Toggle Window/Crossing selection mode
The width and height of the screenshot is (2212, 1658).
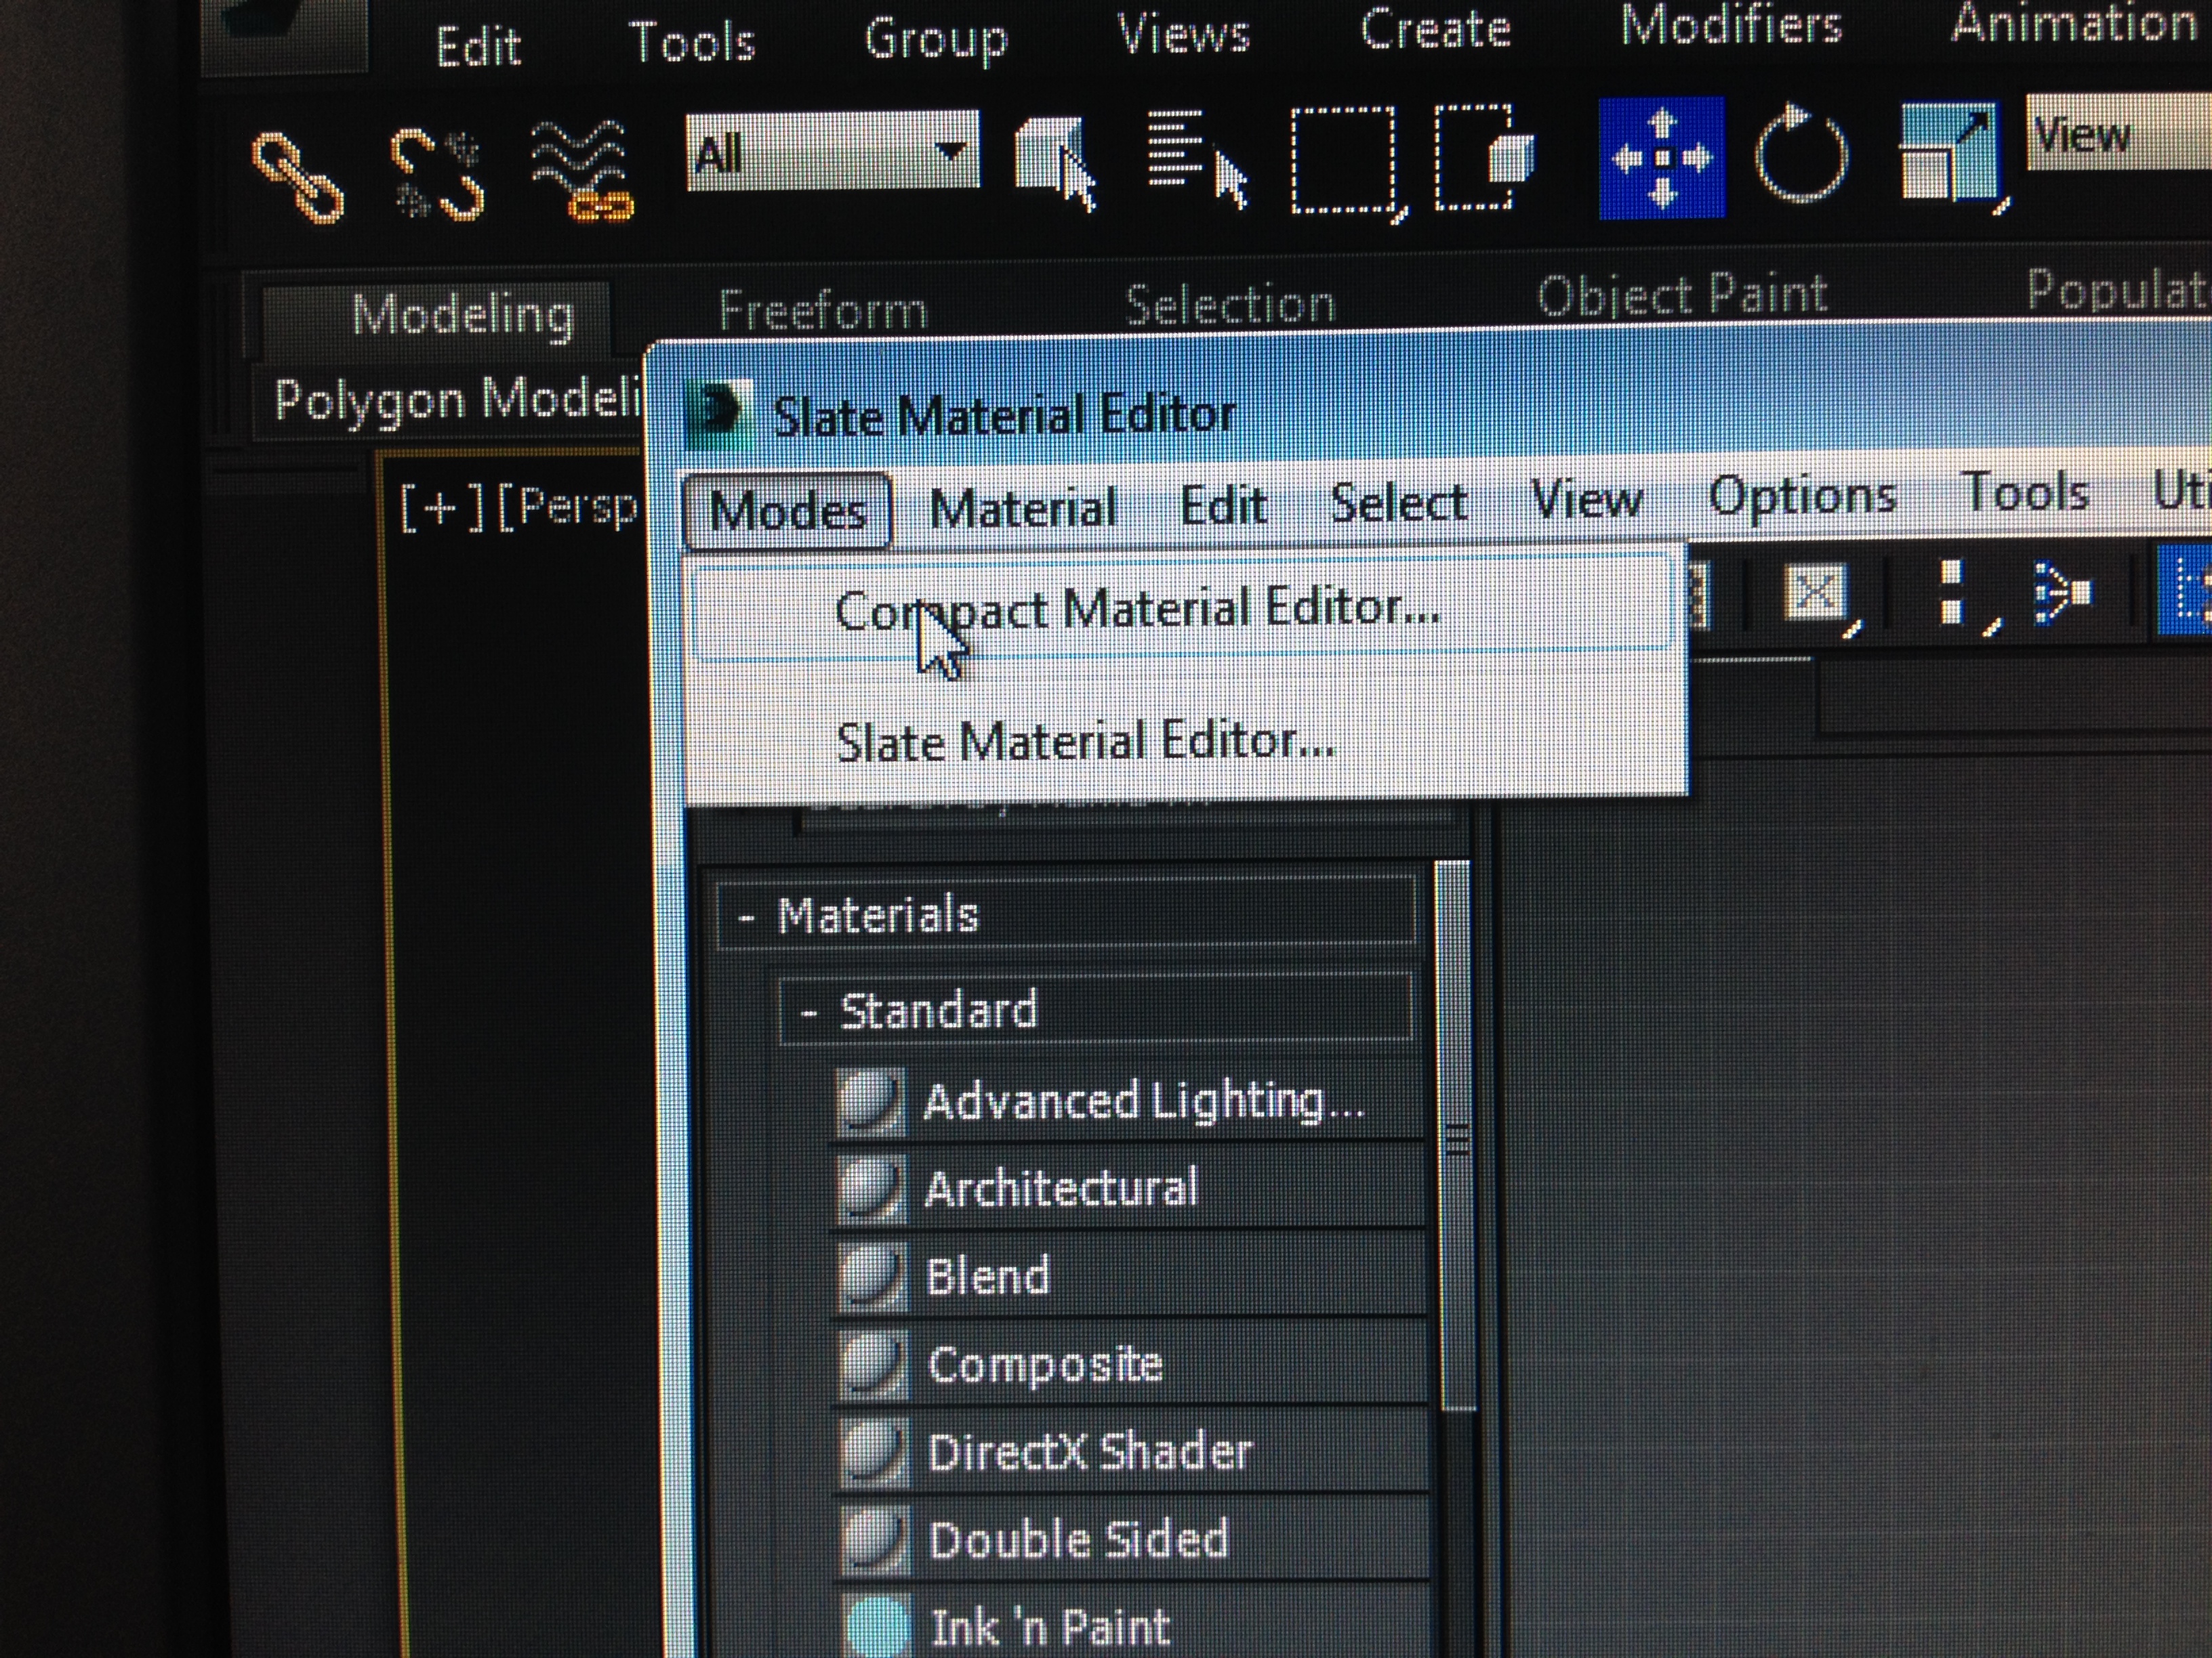pos(1484,156)
